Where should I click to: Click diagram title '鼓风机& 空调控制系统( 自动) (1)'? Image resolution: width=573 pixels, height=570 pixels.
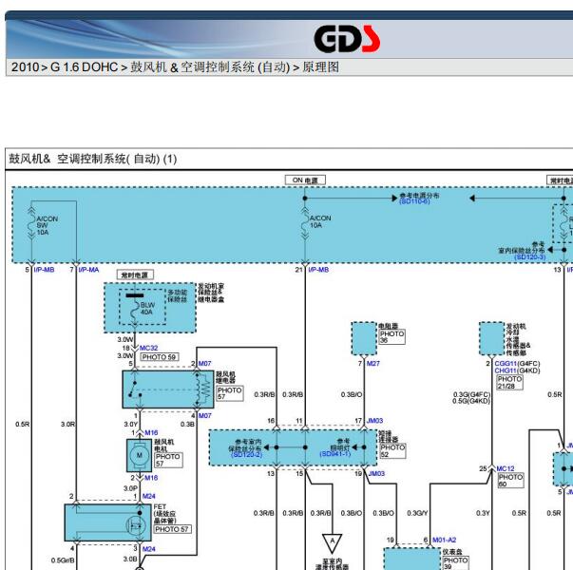click(x=93, y=159)
